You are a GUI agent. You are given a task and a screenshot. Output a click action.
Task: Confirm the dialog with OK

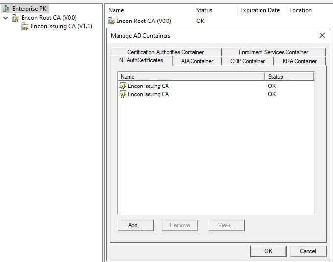click(268, 251)
